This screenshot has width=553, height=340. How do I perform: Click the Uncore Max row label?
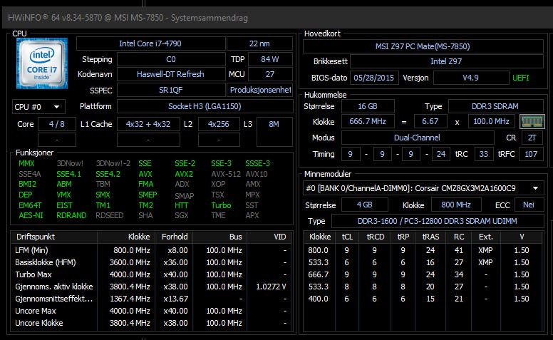click(36, 311)
